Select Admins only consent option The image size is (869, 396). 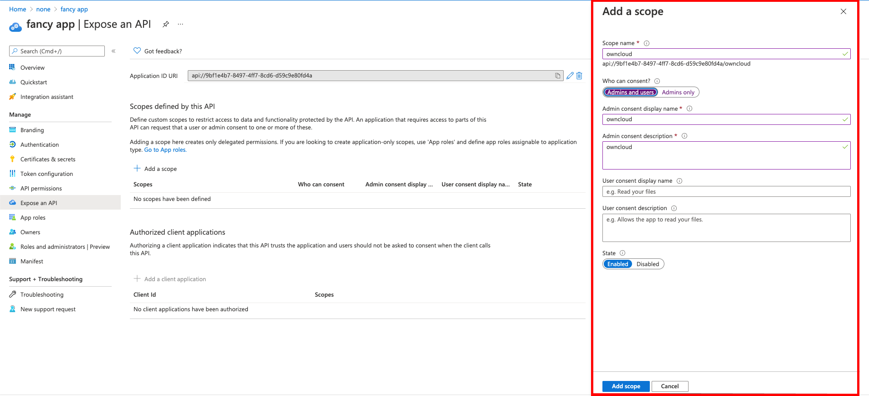[678, 92]
